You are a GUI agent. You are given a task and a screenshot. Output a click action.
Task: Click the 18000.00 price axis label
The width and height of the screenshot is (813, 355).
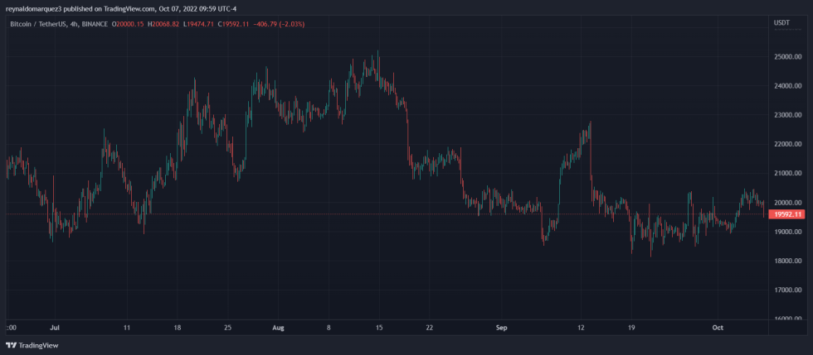786,261
